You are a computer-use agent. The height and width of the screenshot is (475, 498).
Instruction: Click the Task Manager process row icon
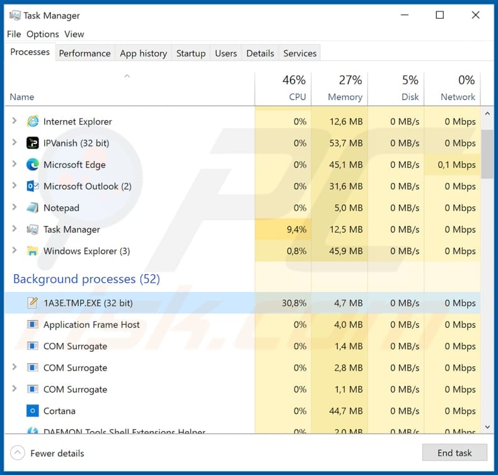pyautogui.click(x=33, y=229)
